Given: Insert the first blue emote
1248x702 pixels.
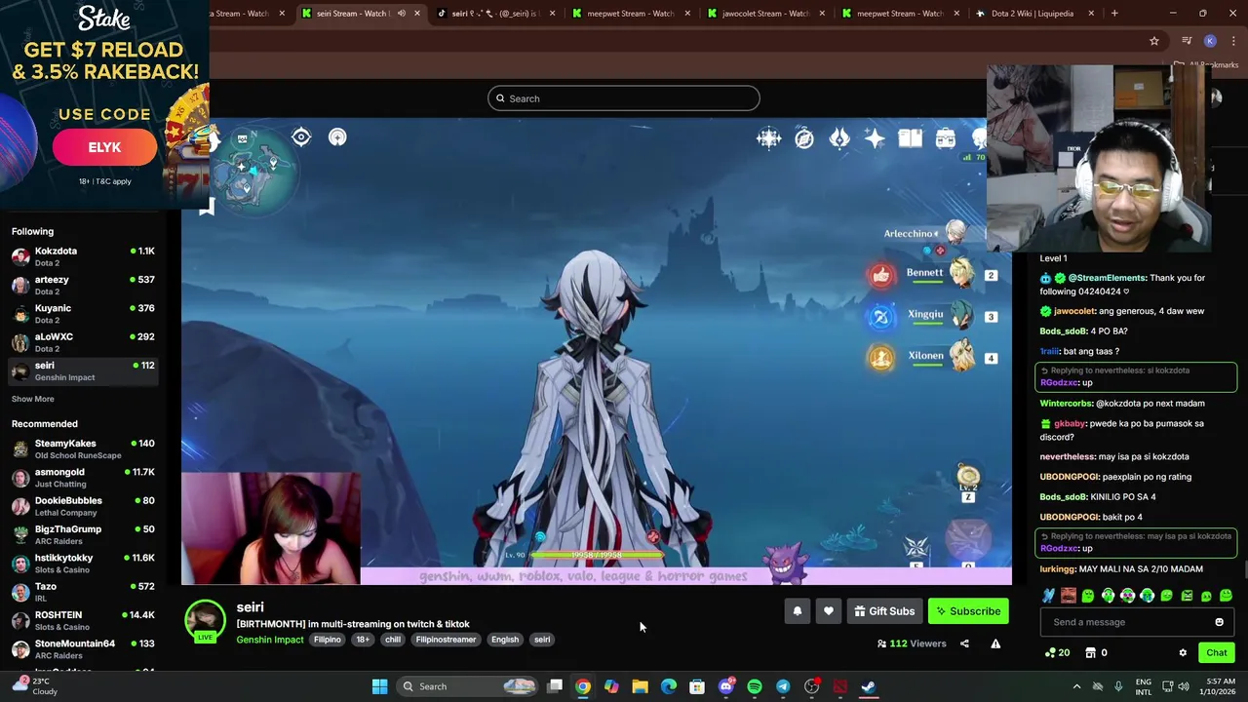Looking at the screenshot, I should pyautogui.click(x=1048, y=596).
